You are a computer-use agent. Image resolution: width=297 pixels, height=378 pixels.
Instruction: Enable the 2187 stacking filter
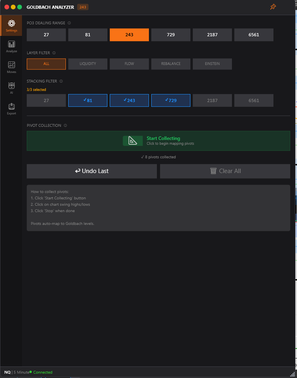212,100
